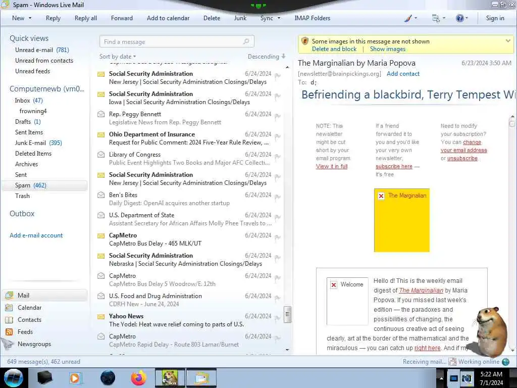Click the Contacts icon in the navigation pane
This screenshot has width=517, height=388.
pos(9,320)
